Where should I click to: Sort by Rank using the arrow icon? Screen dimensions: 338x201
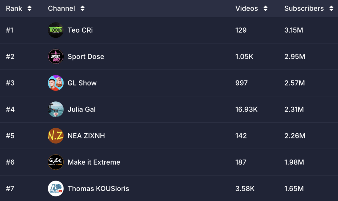(29, 8)
